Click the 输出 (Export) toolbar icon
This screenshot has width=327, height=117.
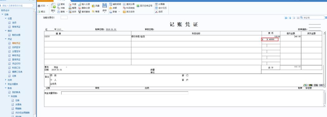pos(39,12)
